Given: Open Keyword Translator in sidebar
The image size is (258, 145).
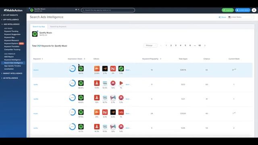Looking at the screenshot, I should [x=12, y=47].
